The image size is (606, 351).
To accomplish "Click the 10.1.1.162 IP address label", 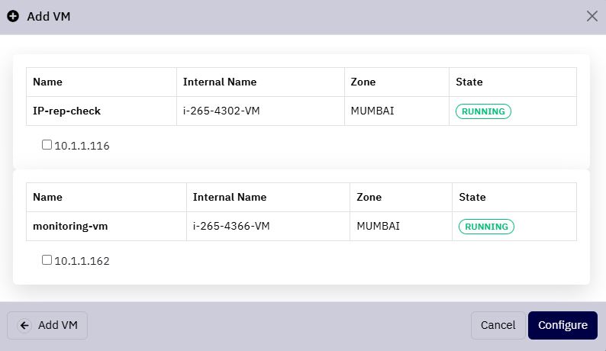I will [82, 261].
